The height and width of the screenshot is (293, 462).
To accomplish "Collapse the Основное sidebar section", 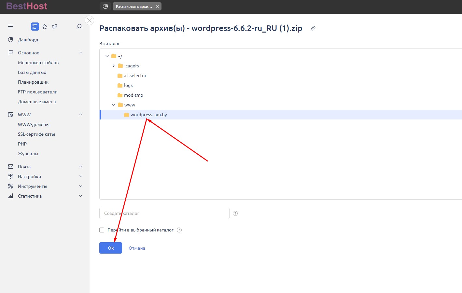I will [80, 53].
